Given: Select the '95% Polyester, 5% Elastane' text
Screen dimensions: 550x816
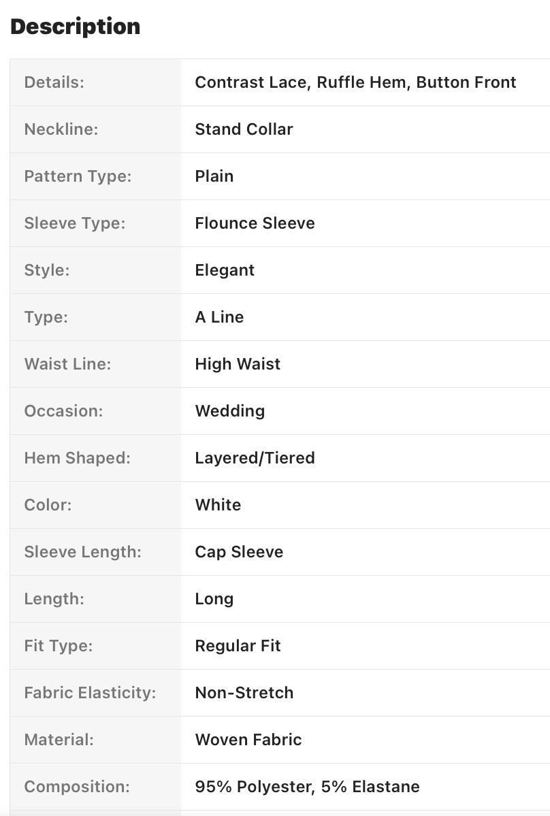Looking at the screenshot, I should 307,787.
